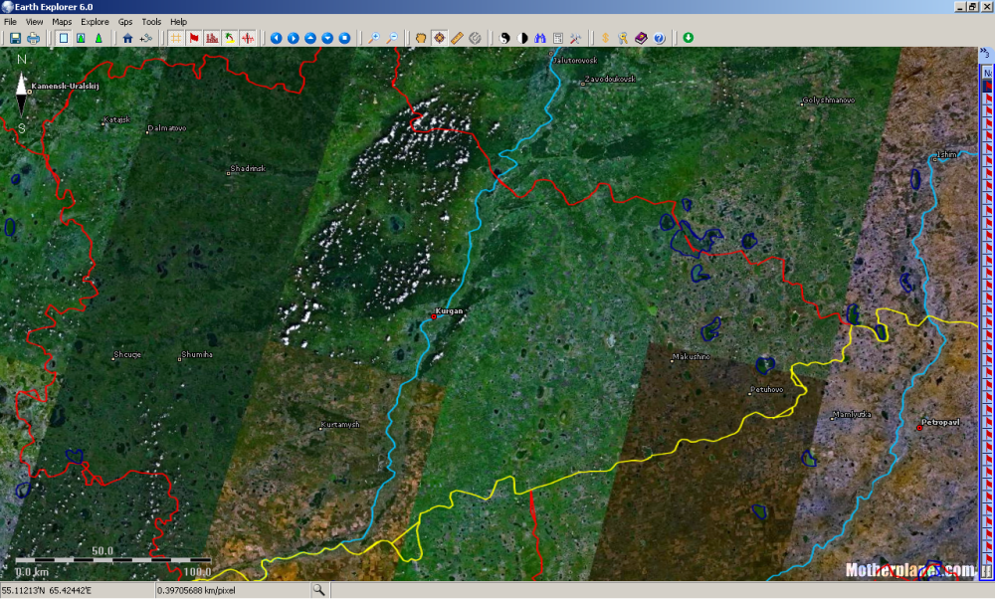Click the magnifier Zoom In icon
The height and width of the screenshot is (599, 995).
click(x=374, y=38)
